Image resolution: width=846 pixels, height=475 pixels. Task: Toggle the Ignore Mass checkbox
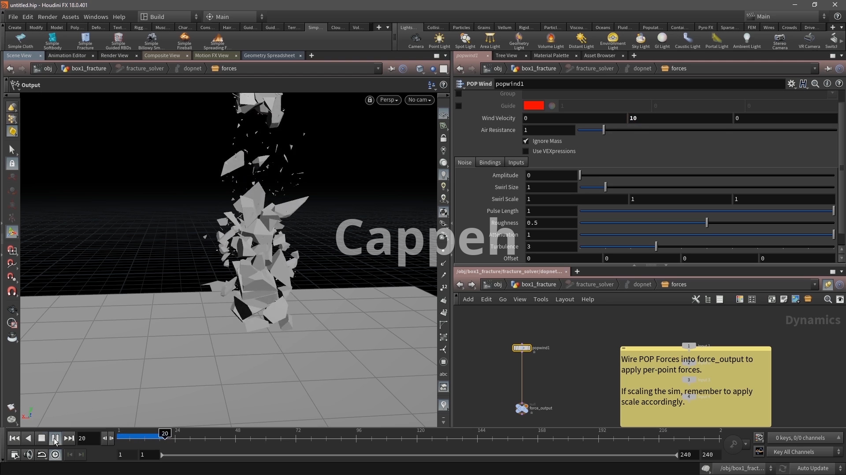tap(526, 141)
